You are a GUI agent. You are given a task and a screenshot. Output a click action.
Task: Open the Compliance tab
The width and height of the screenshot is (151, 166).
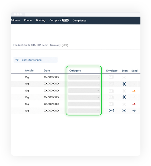[x=79, y=21]
